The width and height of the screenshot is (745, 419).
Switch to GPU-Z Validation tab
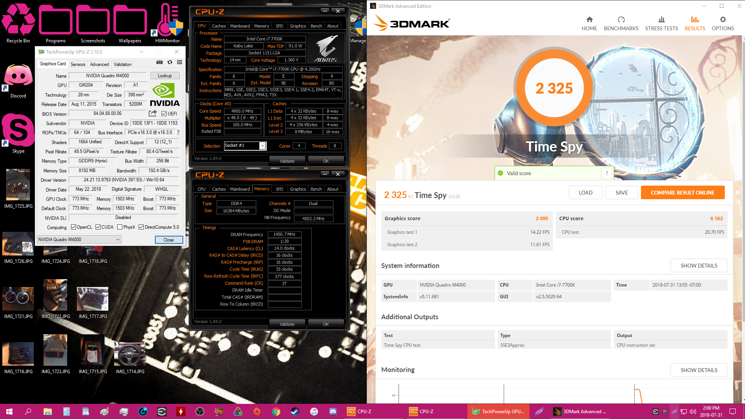[x=122, y=64]
